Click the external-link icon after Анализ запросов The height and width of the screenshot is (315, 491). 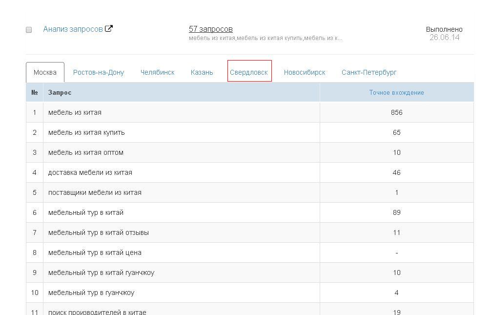[x=109, y=28]
